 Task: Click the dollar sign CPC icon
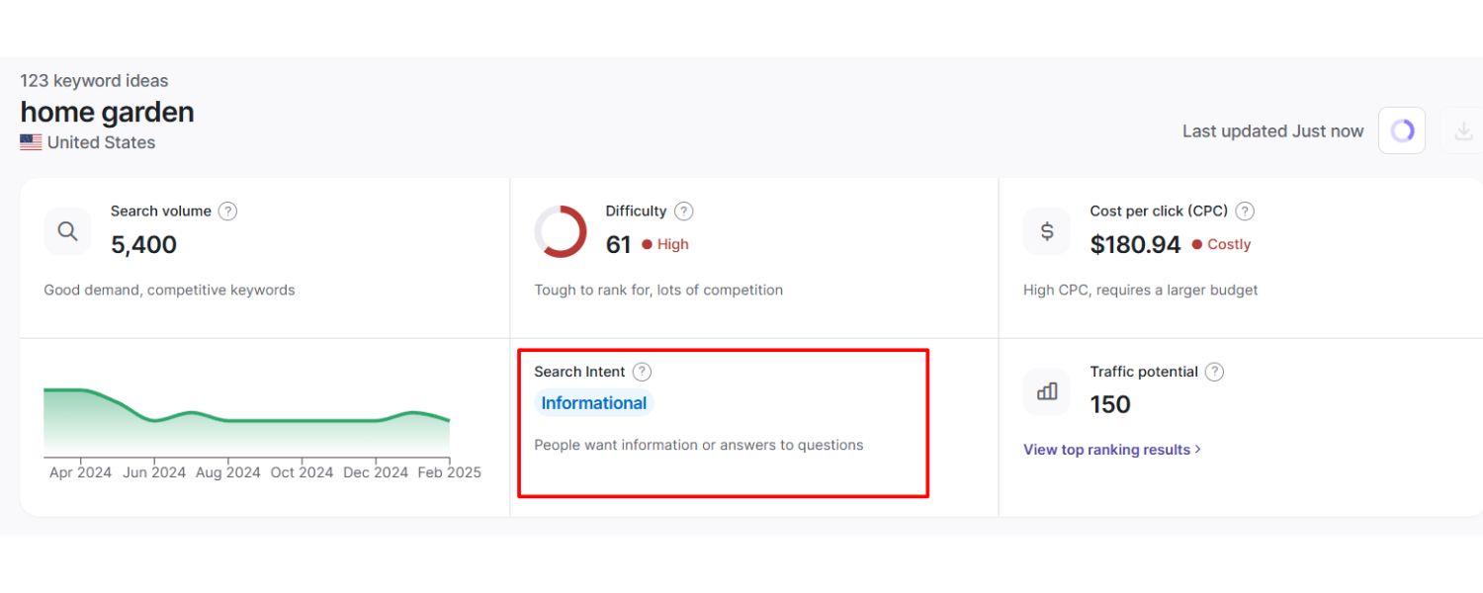(1047, 231)
